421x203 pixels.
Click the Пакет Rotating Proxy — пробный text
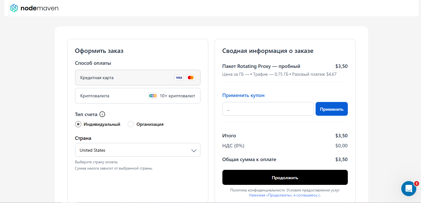pyautogui.click(x=261, y=66)
